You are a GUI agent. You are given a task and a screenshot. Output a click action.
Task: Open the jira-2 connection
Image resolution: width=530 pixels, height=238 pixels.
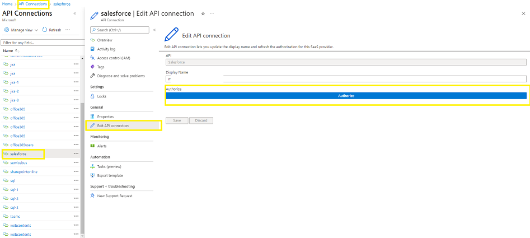[15, 91]
